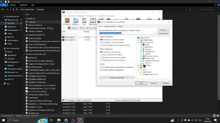Click the volume icon in system tray

click(x=196, y=120)
